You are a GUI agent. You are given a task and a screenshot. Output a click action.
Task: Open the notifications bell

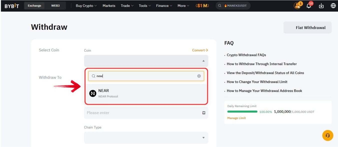pyautogui.click(x=309, y=5)
